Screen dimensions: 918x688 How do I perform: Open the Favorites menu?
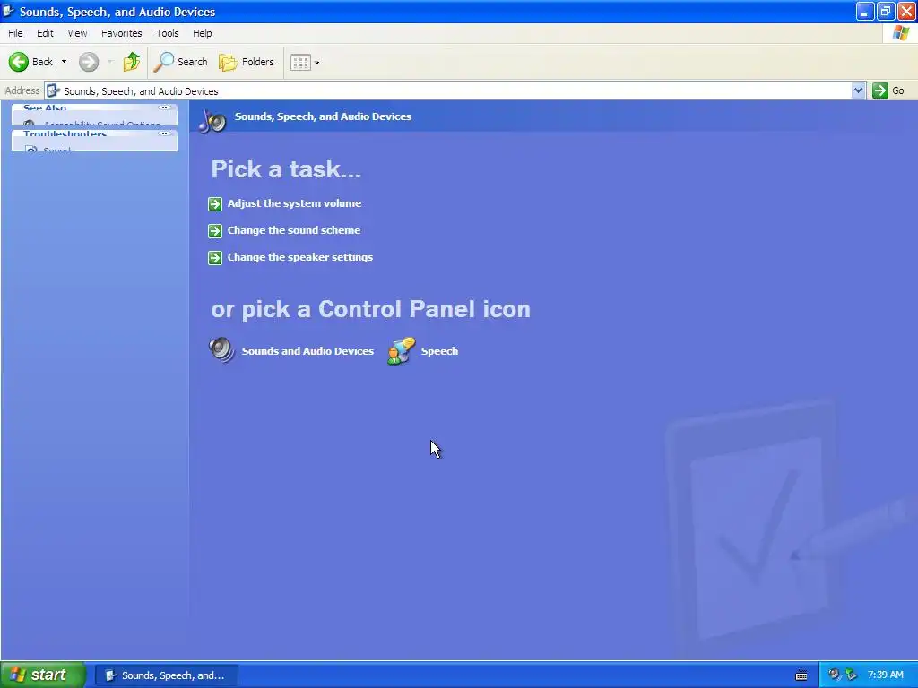pos(121,33)
